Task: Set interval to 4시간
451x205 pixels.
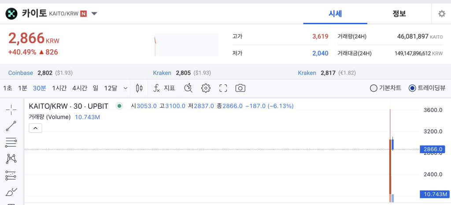Action: click(x=80, y=88)
